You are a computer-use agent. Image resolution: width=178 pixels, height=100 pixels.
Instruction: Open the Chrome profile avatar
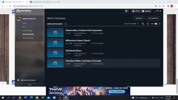pyautogui.click(x=172, y=6)
